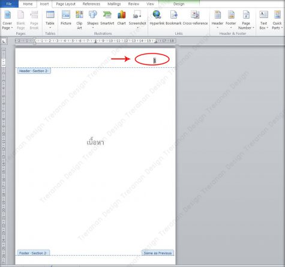Insert a Bookmark
285x267 pixels.
click(x=173, y=19)
